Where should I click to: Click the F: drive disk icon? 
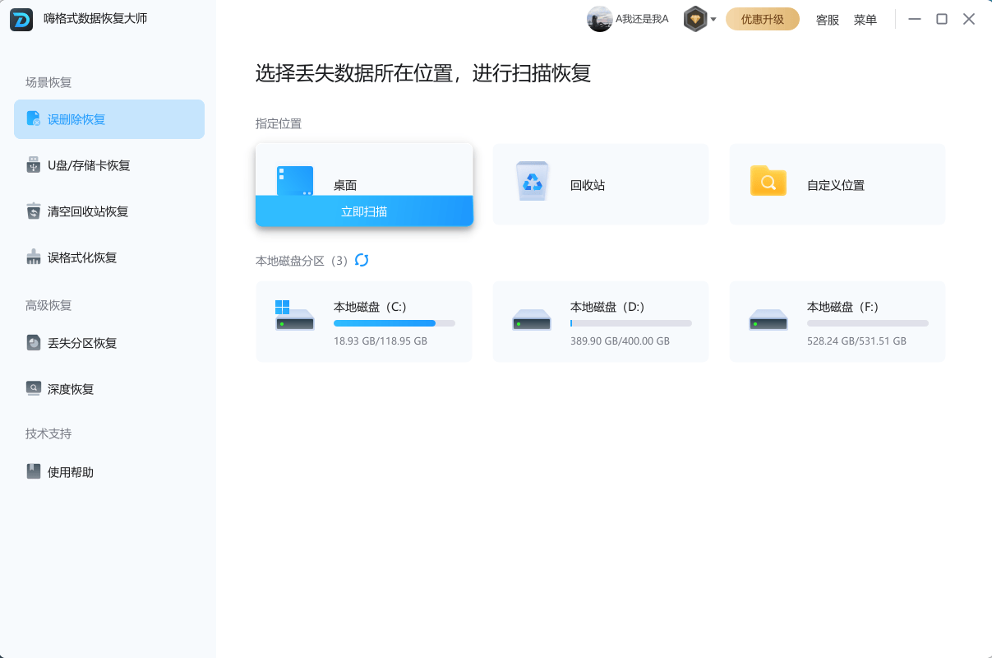(768, 320)
